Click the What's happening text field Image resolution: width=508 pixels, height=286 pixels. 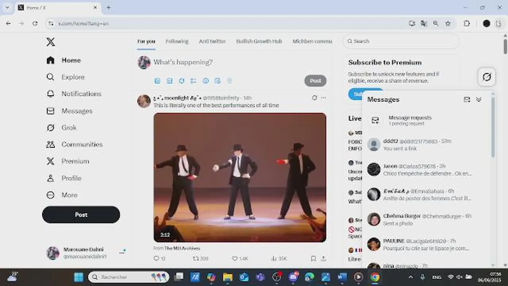pos(183,62)
